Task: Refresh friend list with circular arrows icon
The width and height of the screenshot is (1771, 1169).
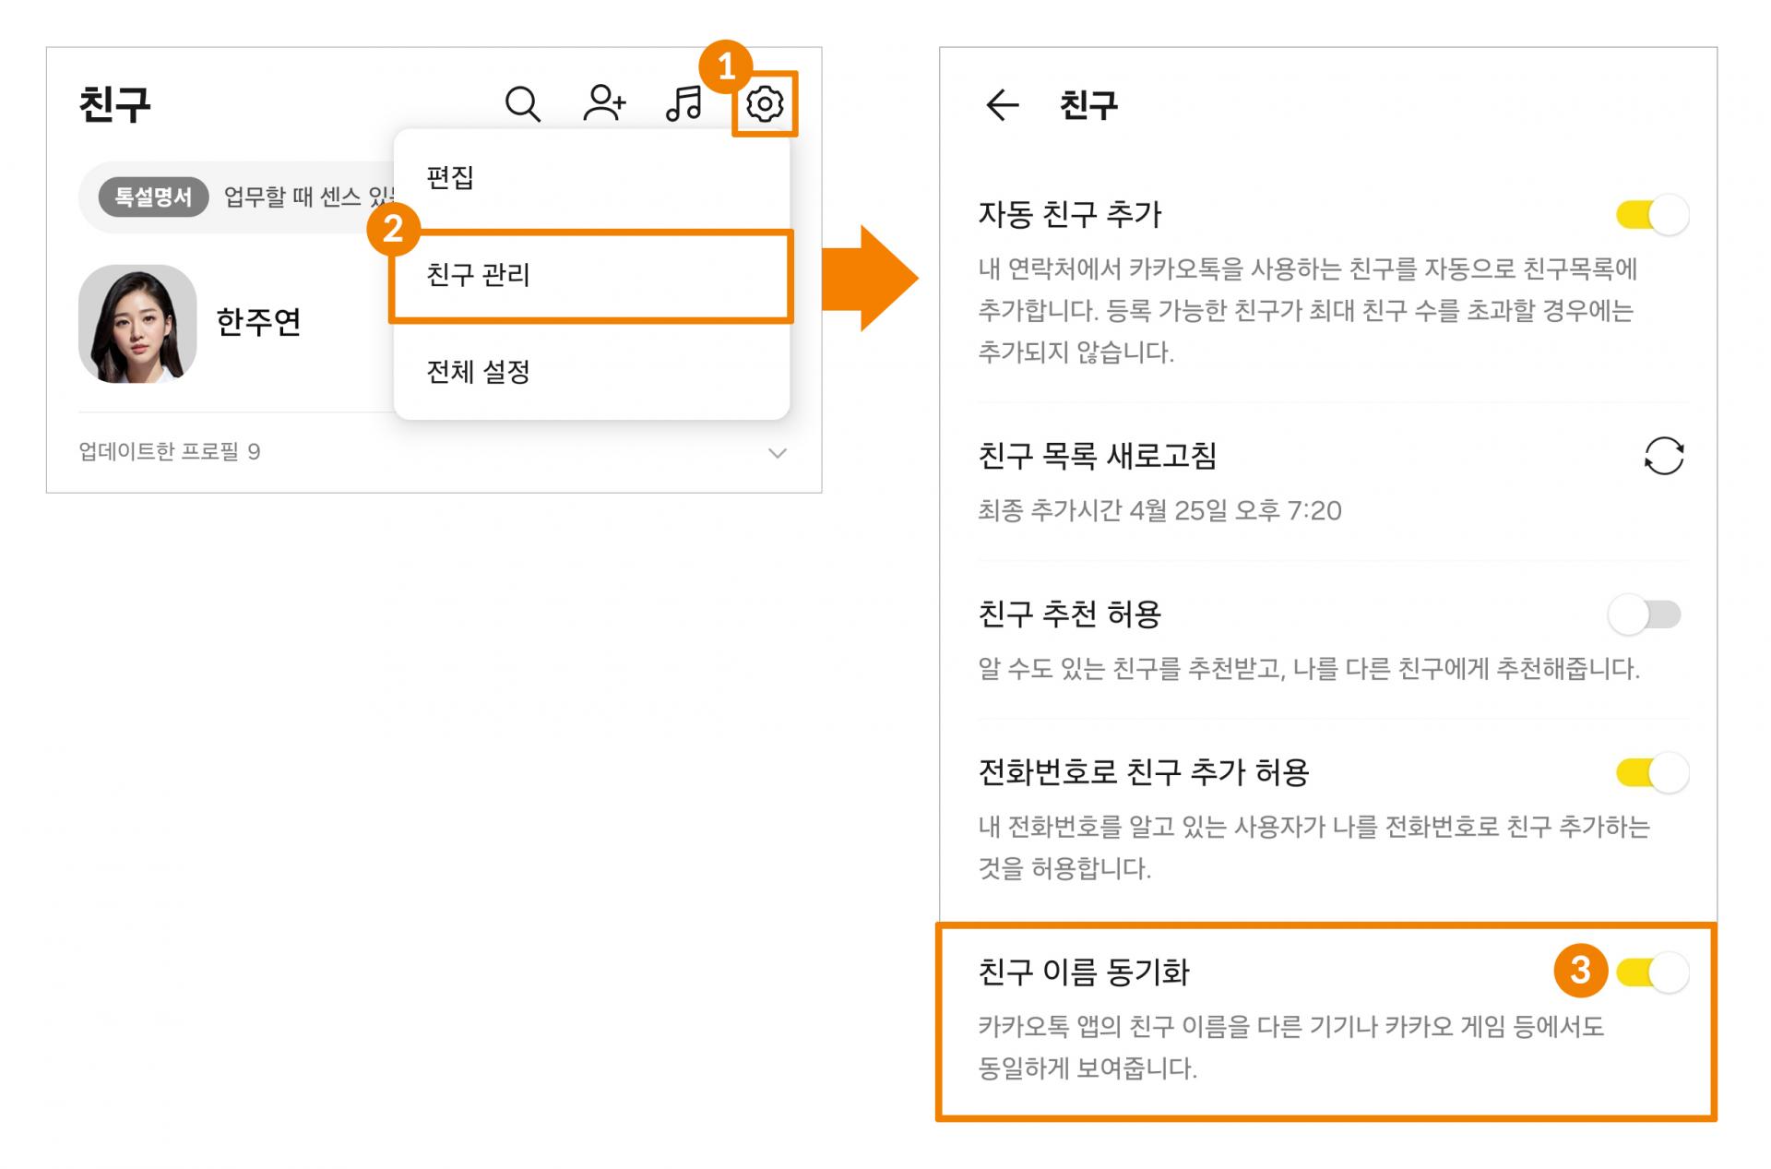Action: [1663, 456]
